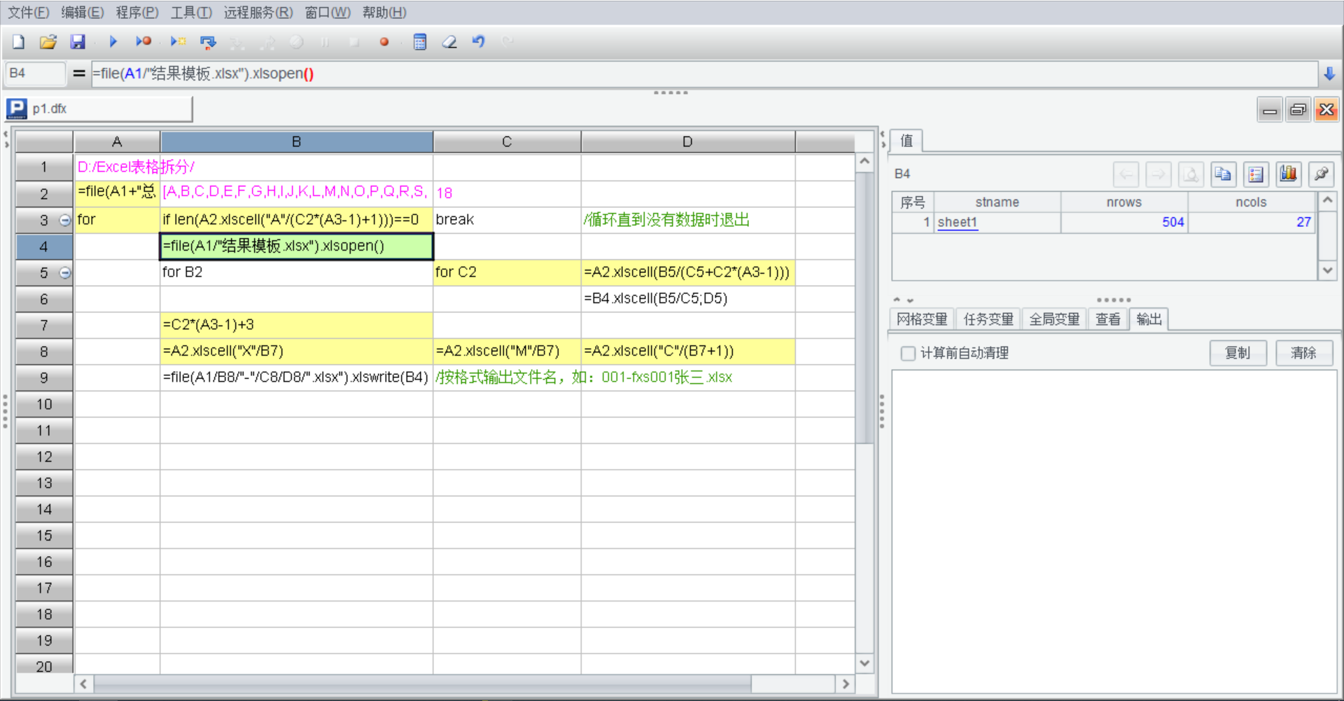The width and height of the screenshot is (1344, 701).
Task: Select cell D6 containing =B4.xlscell(B5/C5,D5)
Action: [687, 299]
